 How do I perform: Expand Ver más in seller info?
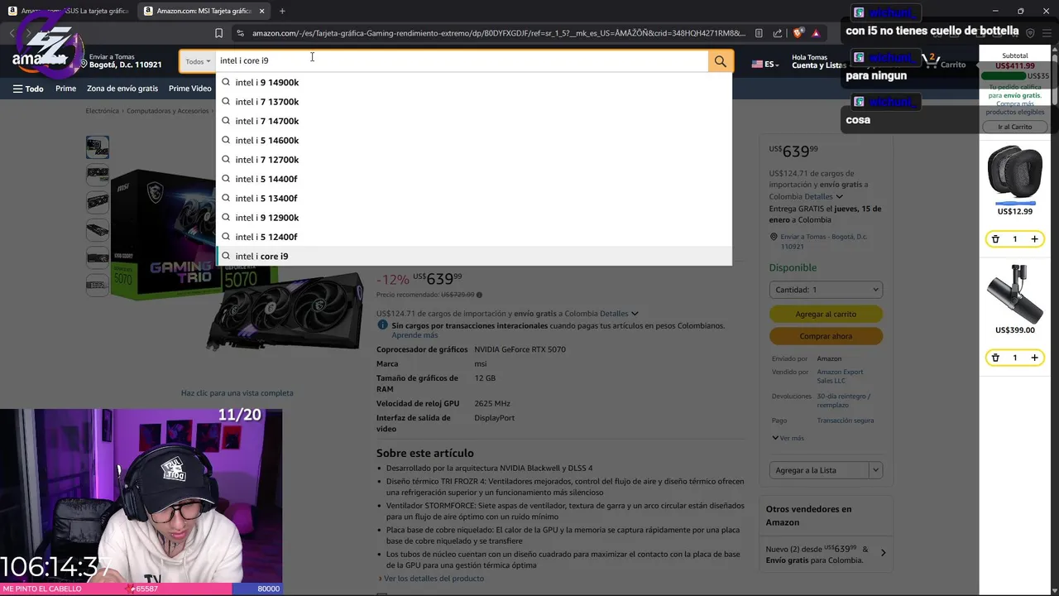[x=788, y=438]
